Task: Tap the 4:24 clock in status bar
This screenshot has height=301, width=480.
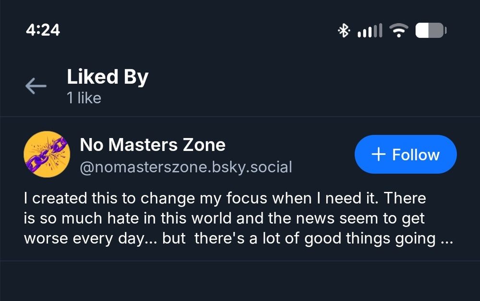Action: pos(43,30)
